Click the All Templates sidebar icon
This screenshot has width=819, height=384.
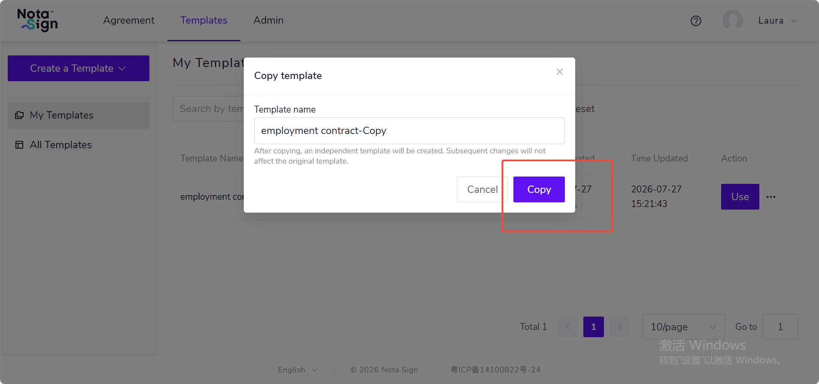coord(19,145)
